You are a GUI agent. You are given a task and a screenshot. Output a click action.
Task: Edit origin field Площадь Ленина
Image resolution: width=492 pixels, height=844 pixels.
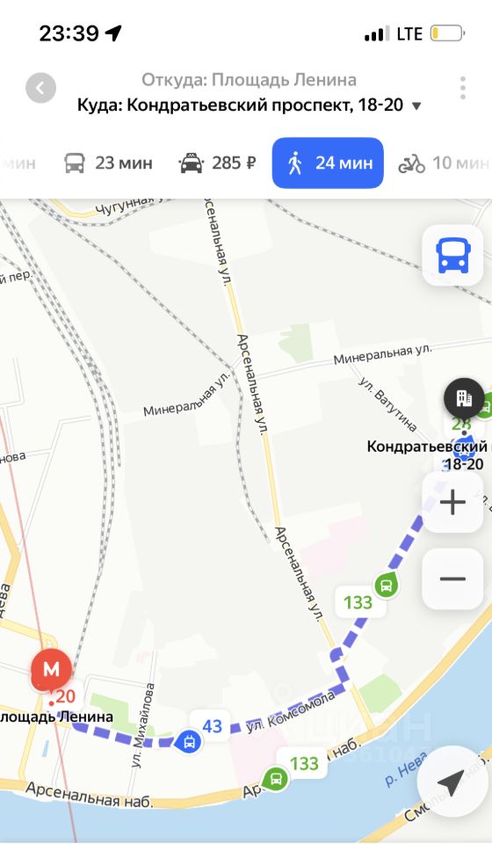(249, 80)
